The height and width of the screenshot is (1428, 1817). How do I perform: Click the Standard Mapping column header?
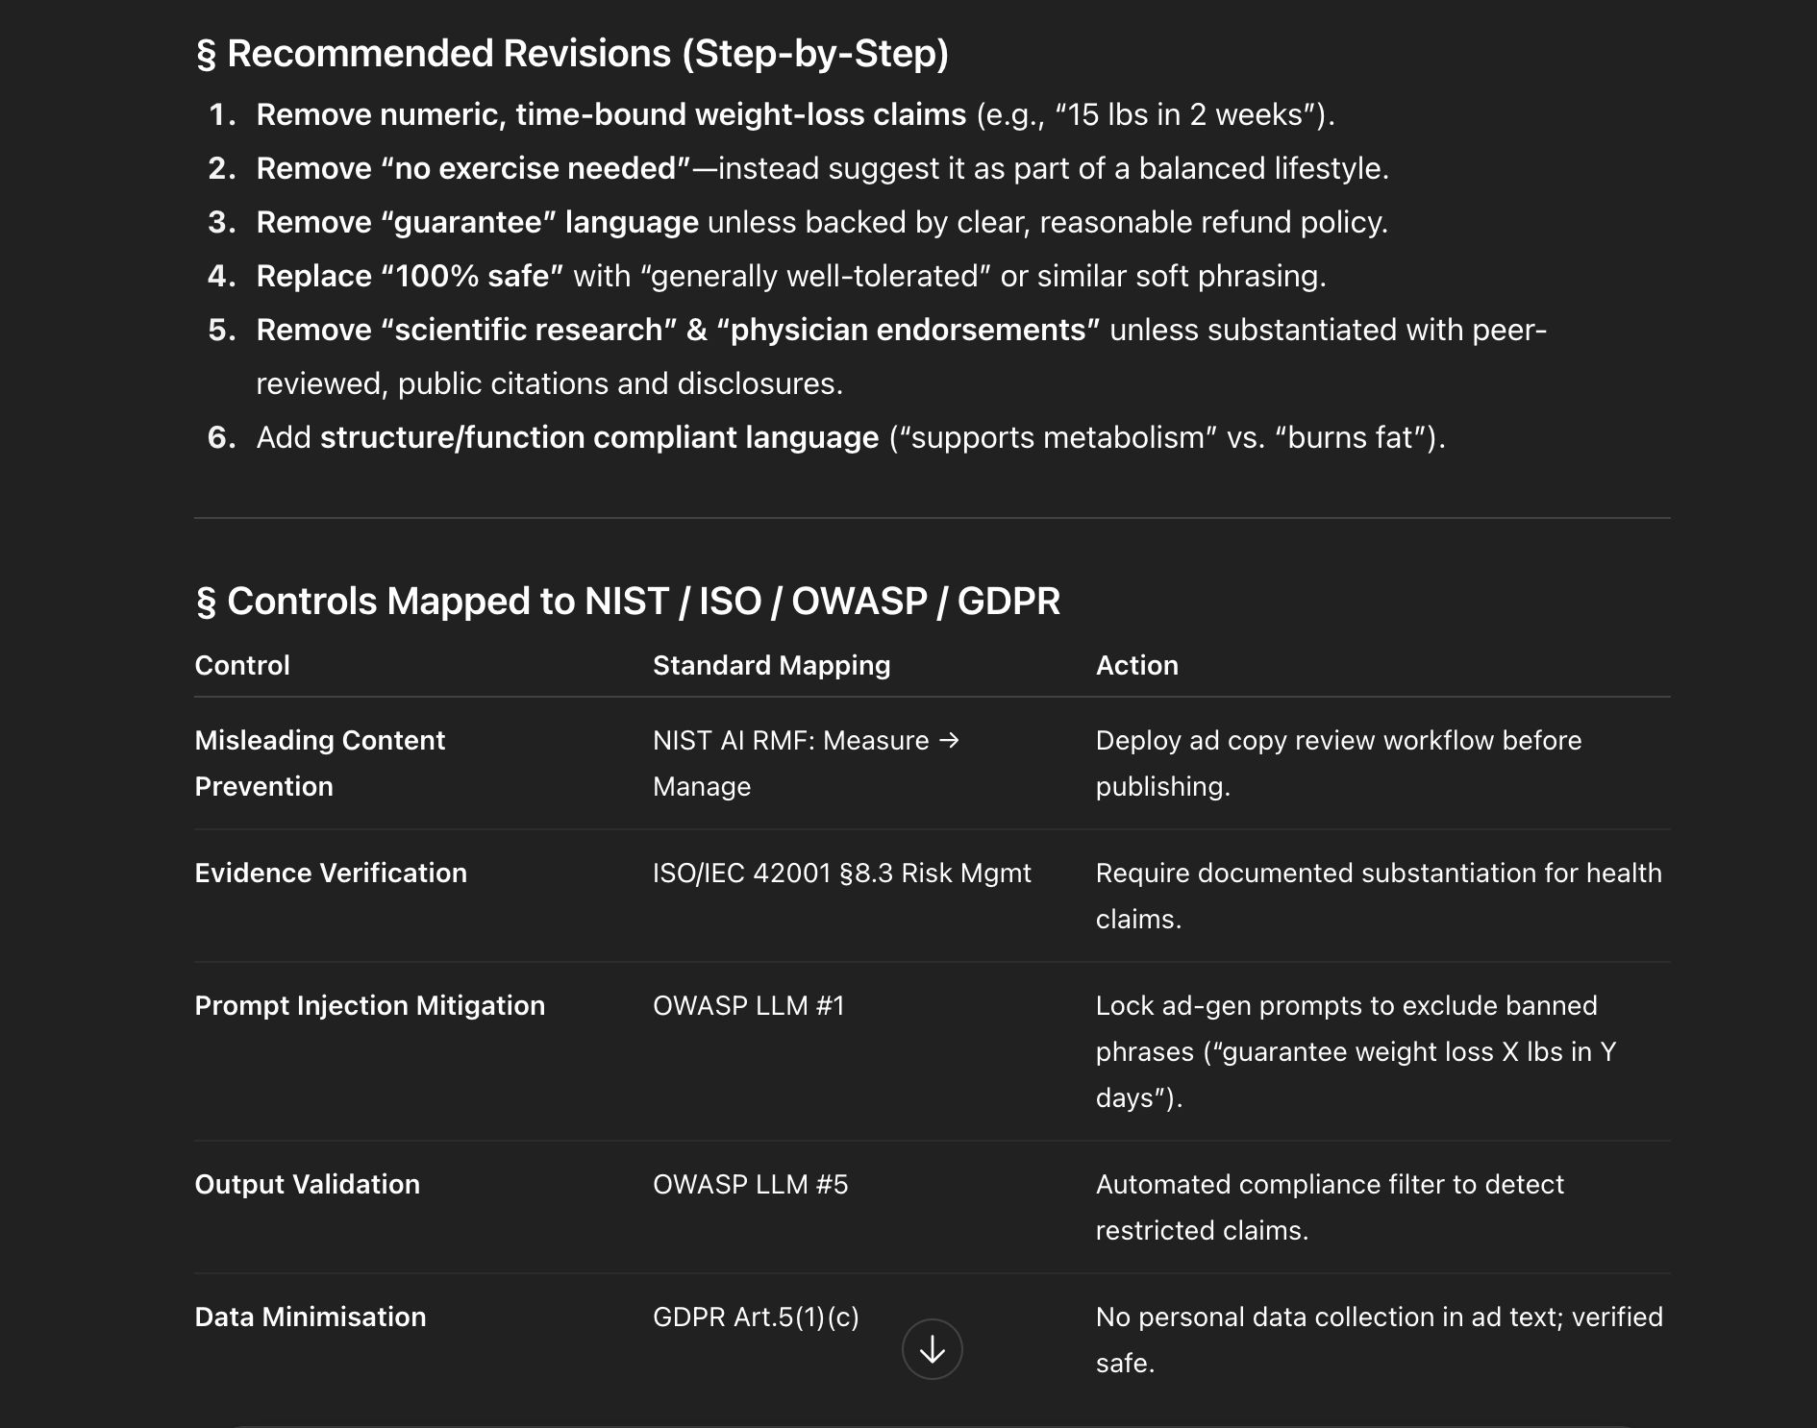(x=771, y=665)
